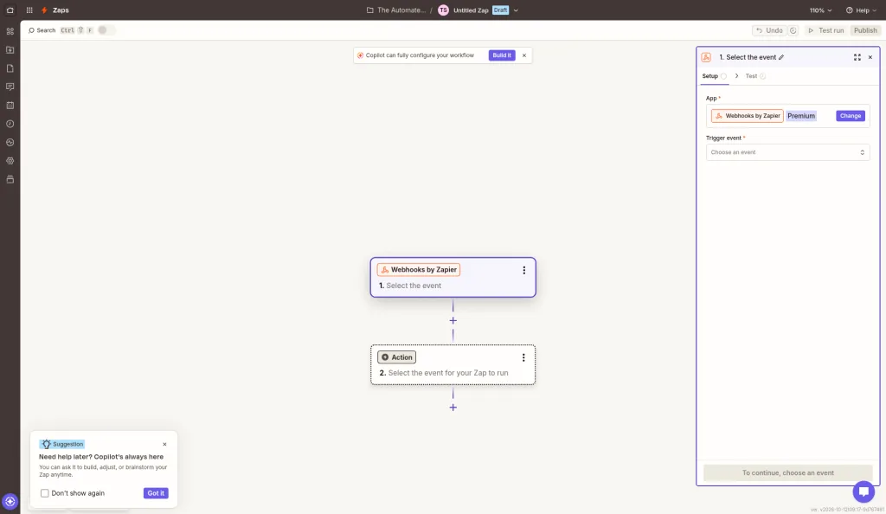Viewport: 886px width, 514px height.
Task: Click the orange Zaps lightning bolt logo
Action: tap(44, 10)
